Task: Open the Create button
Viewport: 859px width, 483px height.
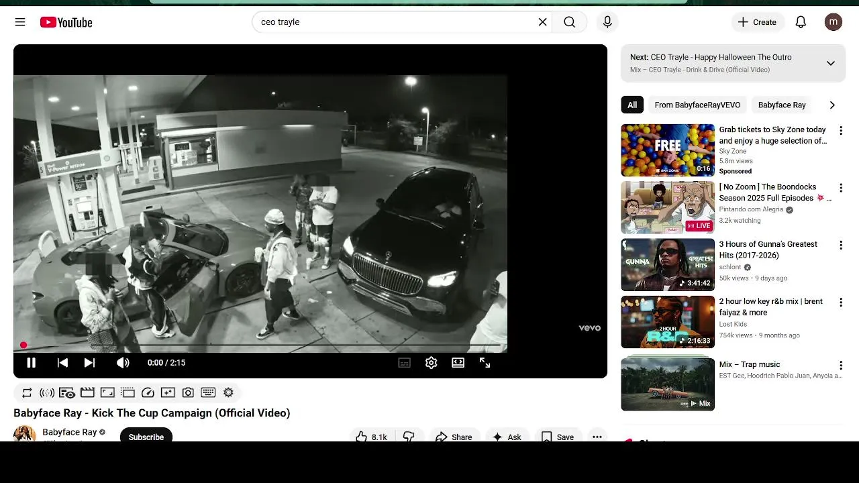Action: point(757,22)
